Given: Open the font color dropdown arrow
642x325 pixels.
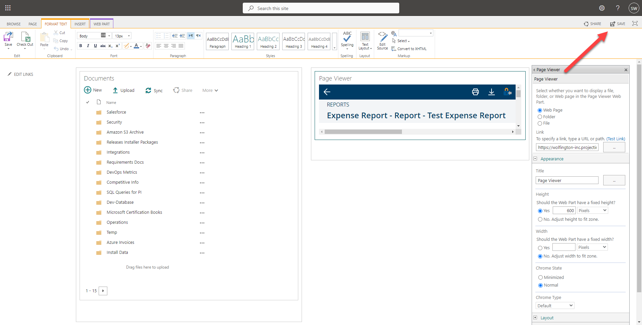Looking at the screenshot, I should [141, 46].
